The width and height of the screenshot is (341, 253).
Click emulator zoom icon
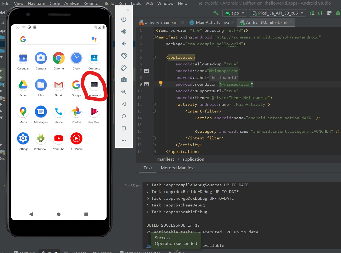[x=124, y=92]
